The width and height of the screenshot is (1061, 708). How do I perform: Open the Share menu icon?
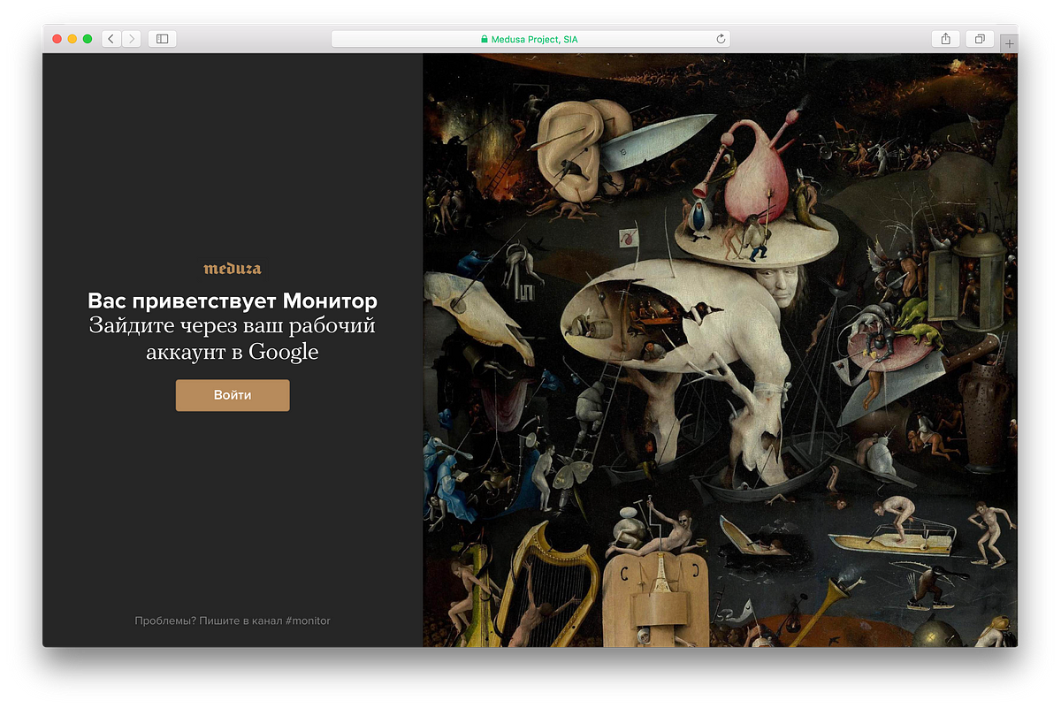pyautogui.click(x=946, y=39)
